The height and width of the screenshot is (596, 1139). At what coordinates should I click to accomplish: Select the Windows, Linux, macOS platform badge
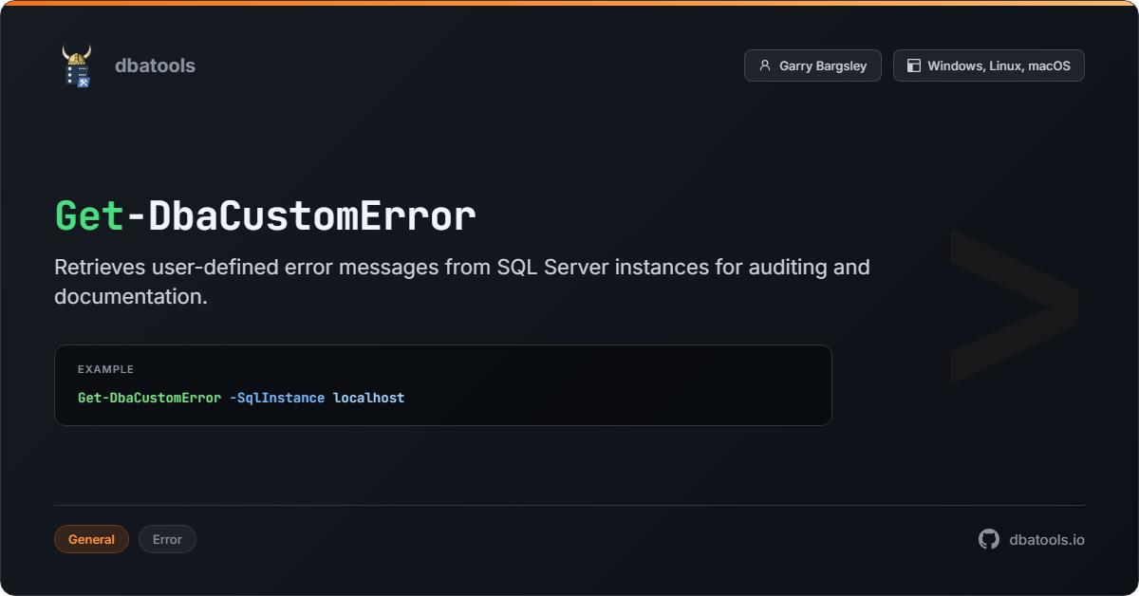988,65
